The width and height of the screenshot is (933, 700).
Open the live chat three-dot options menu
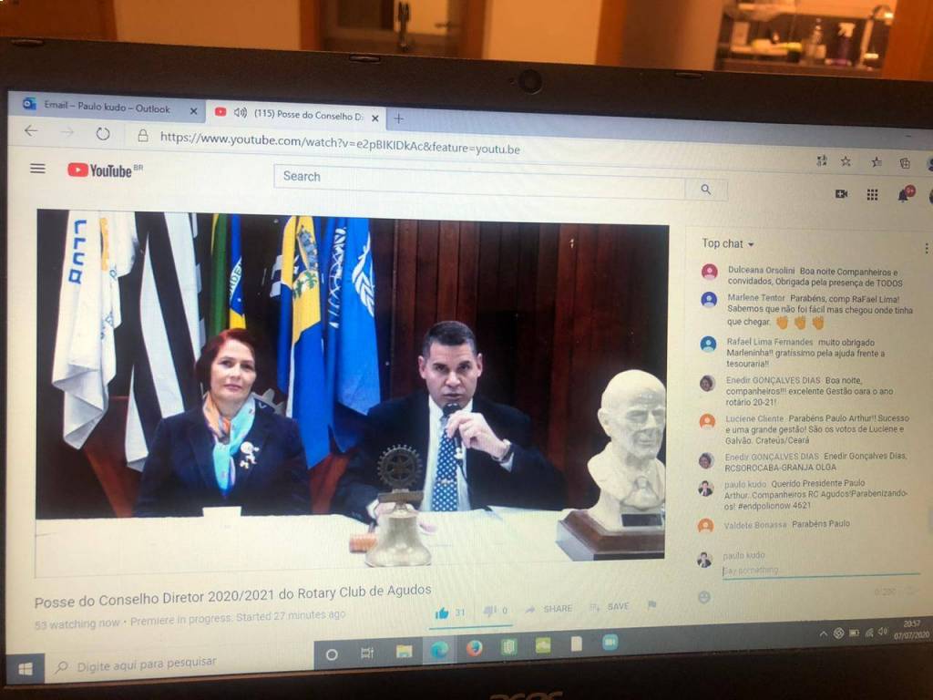(x=926, y=248)
